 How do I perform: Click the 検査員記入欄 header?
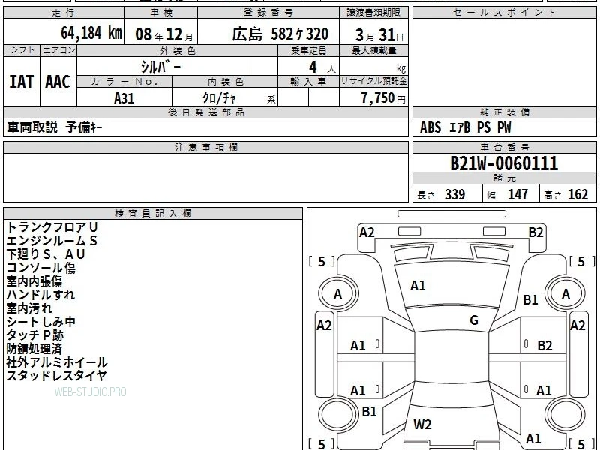[x=153, y=214]
